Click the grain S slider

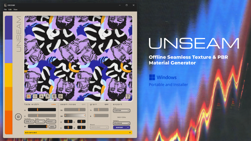[x=101, y=116]
